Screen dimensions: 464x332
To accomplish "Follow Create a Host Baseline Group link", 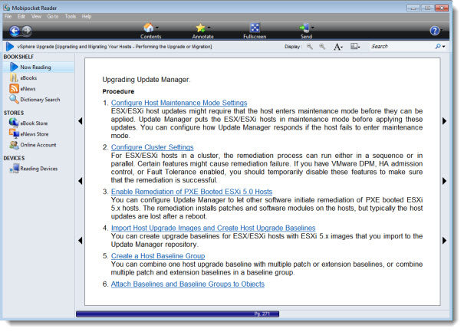I will coord(158,255).
